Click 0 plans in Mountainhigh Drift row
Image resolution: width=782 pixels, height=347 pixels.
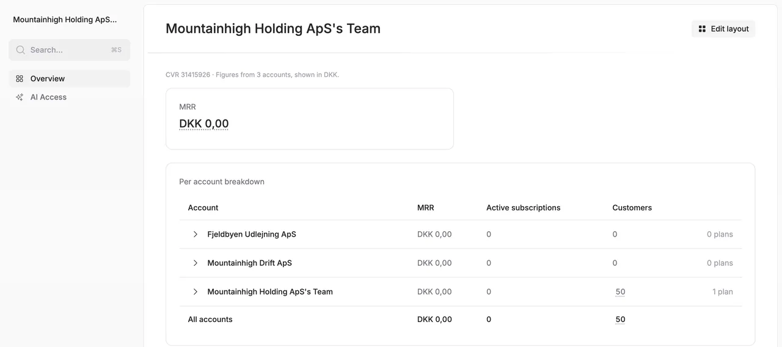[x=720, y=263]
